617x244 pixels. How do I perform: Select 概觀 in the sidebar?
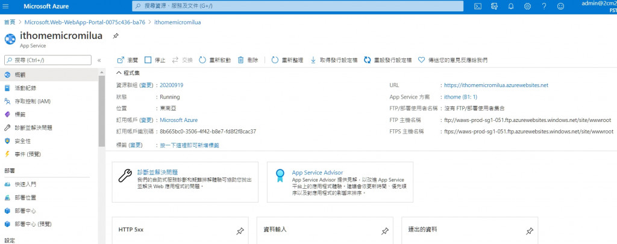[x=49, y=74]
